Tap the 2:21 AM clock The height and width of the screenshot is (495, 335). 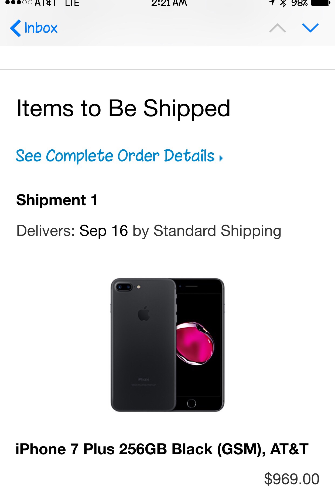point(169,3)
